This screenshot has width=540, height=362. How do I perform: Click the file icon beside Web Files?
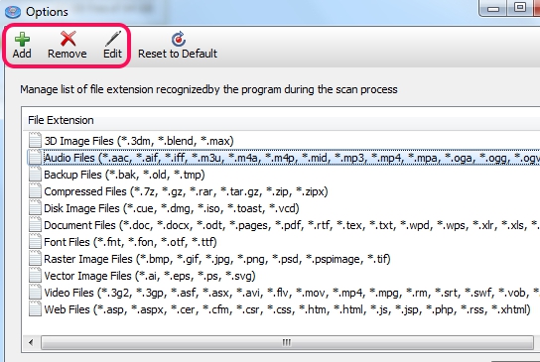pos(35,309)
